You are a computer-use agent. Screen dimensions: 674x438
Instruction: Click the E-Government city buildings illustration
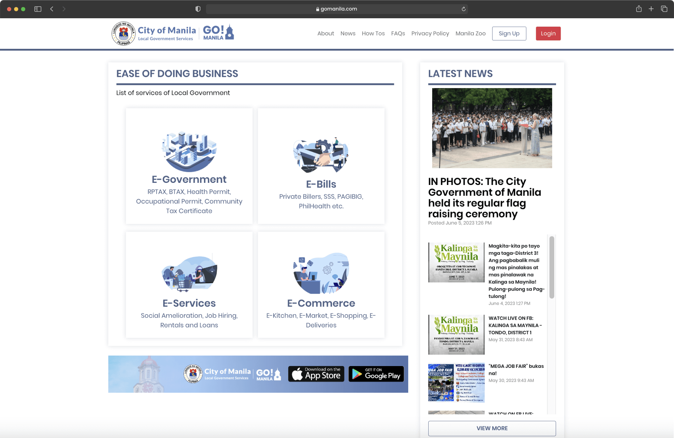[x=189, y=152]
